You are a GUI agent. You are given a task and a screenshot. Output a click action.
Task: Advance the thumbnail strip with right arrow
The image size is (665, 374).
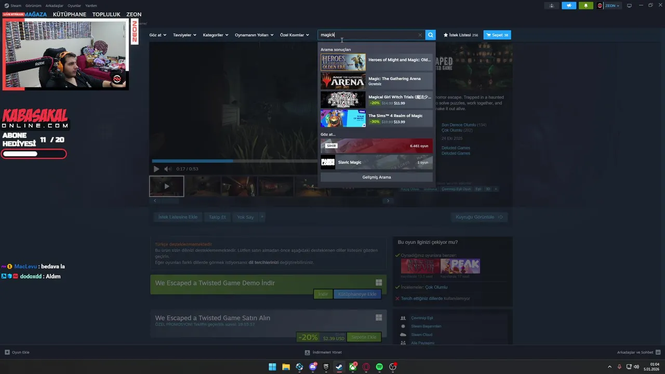click(x=388, y=201)
